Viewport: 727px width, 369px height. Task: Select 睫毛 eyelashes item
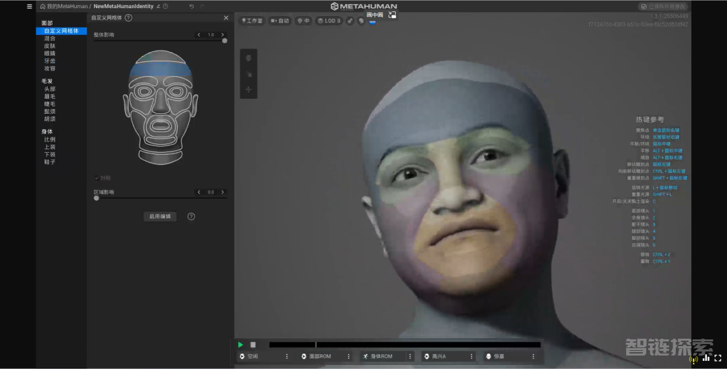point(50,104)
